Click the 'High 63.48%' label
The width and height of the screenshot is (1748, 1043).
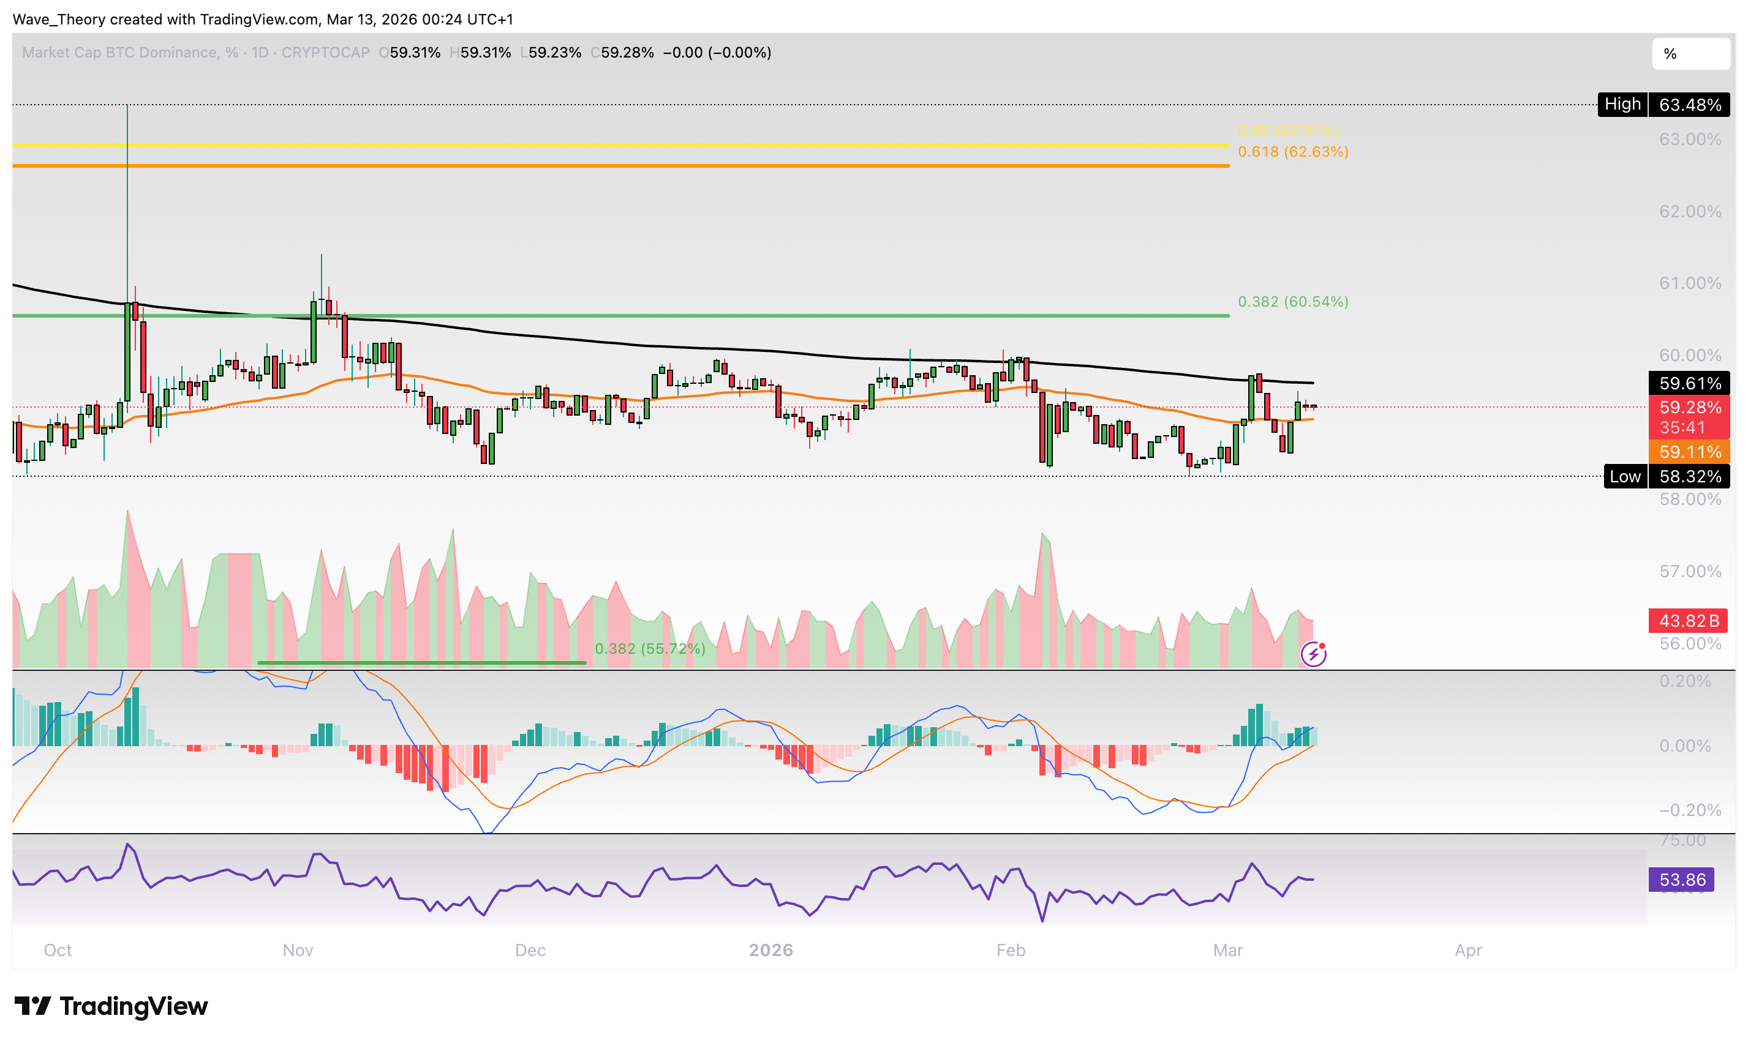[1662, 104]
